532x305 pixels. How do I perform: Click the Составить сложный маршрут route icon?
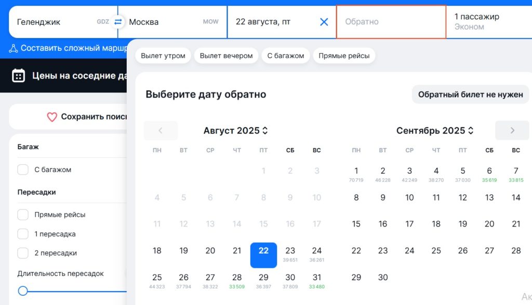pyautogui.click(x=15, y=48)
